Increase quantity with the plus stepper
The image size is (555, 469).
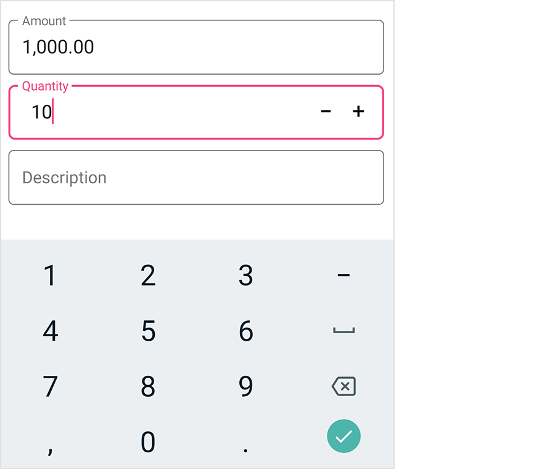tap(358, 111)
